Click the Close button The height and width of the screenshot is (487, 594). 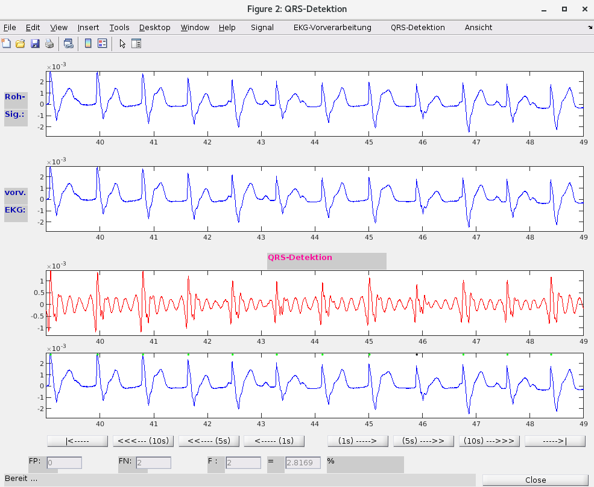coord(535,480)
